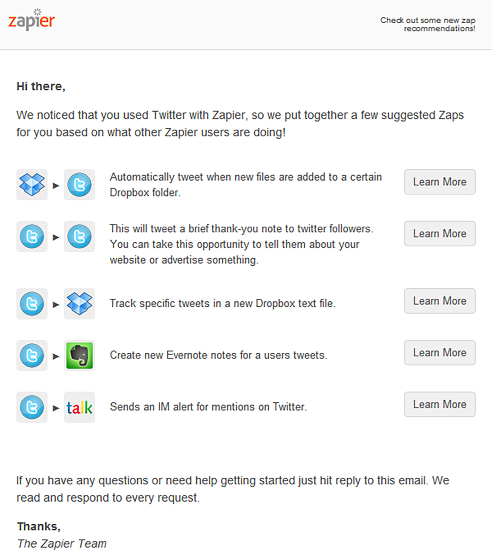
Task: Click the Twitter icon in track tweets row
Action: (32, 304)
